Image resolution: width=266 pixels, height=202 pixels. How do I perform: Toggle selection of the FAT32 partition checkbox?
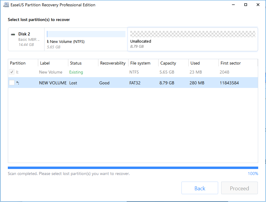(x=11, y=83)
